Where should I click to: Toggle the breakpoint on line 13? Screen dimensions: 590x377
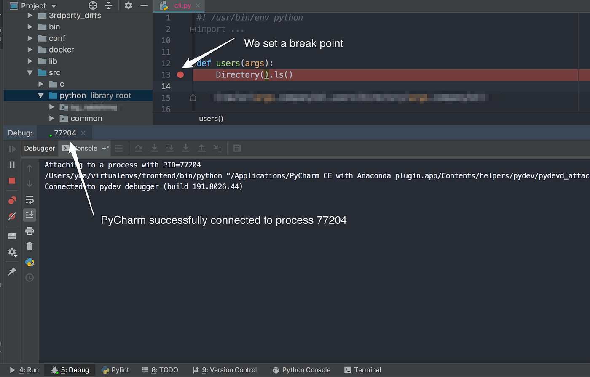(180, 74)
